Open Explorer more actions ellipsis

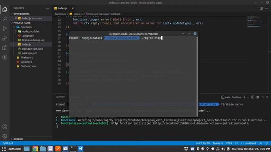click(47, 8)
